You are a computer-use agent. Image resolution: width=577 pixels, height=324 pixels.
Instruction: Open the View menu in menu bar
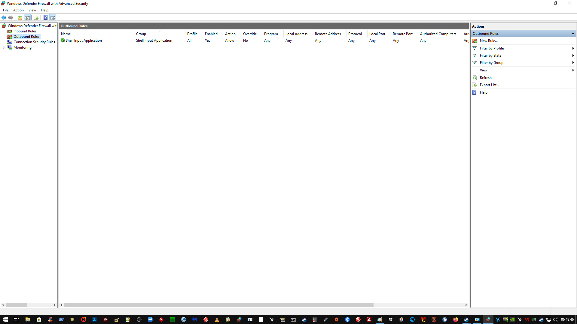pyautogui.click(x=32, y=10)
